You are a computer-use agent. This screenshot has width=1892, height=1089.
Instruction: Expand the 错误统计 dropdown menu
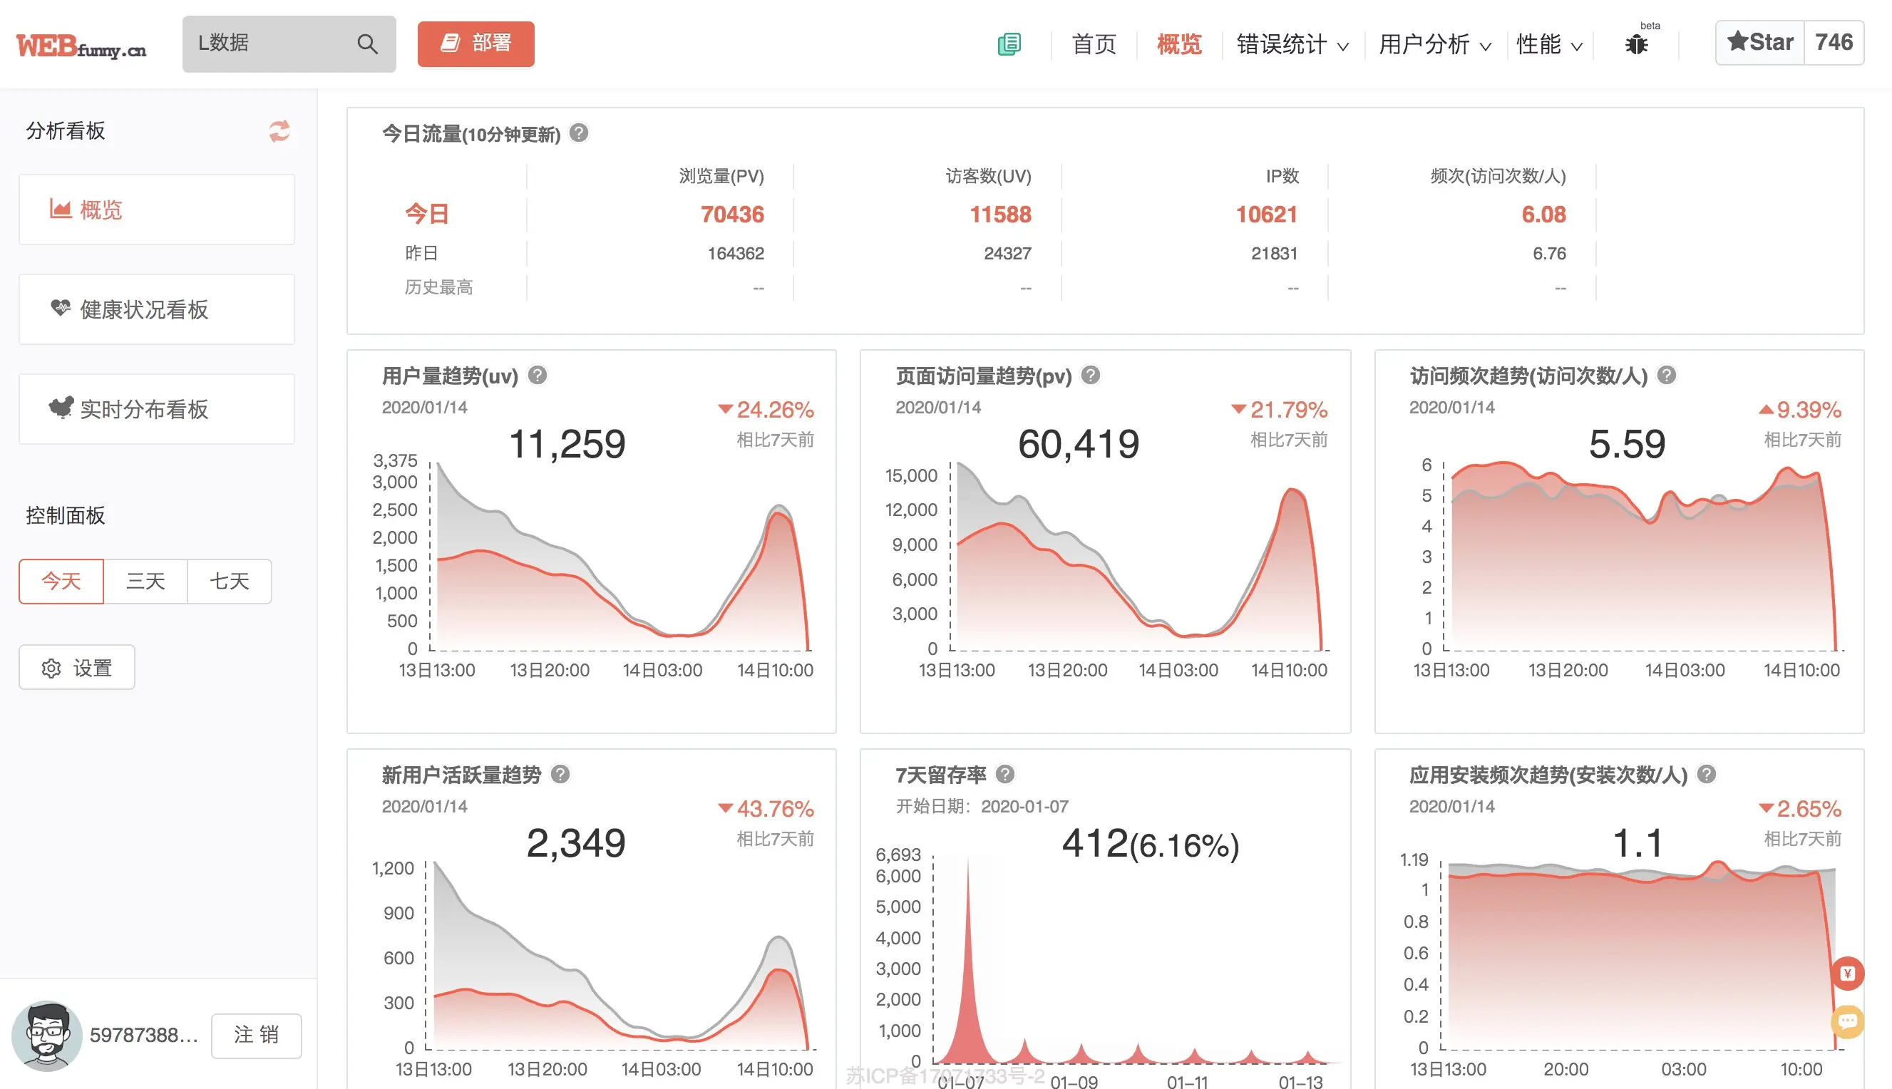click(x=1292, y=44)
